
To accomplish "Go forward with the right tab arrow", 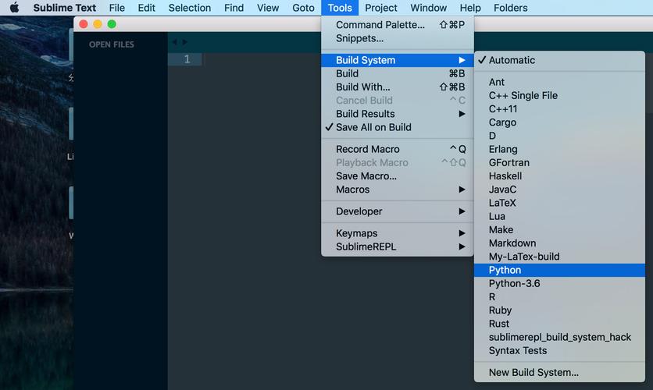I will [184, 42].
